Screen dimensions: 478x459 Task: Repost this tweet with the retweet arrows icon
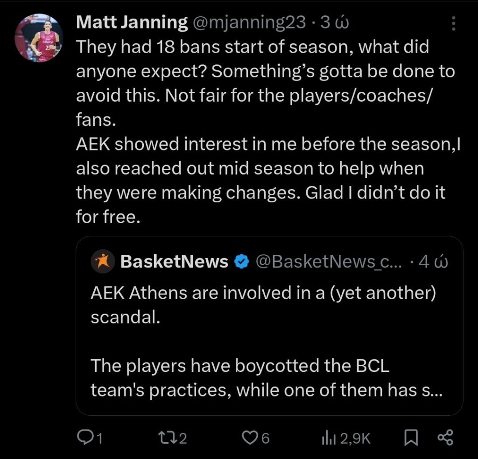click(x=166, y=438)
